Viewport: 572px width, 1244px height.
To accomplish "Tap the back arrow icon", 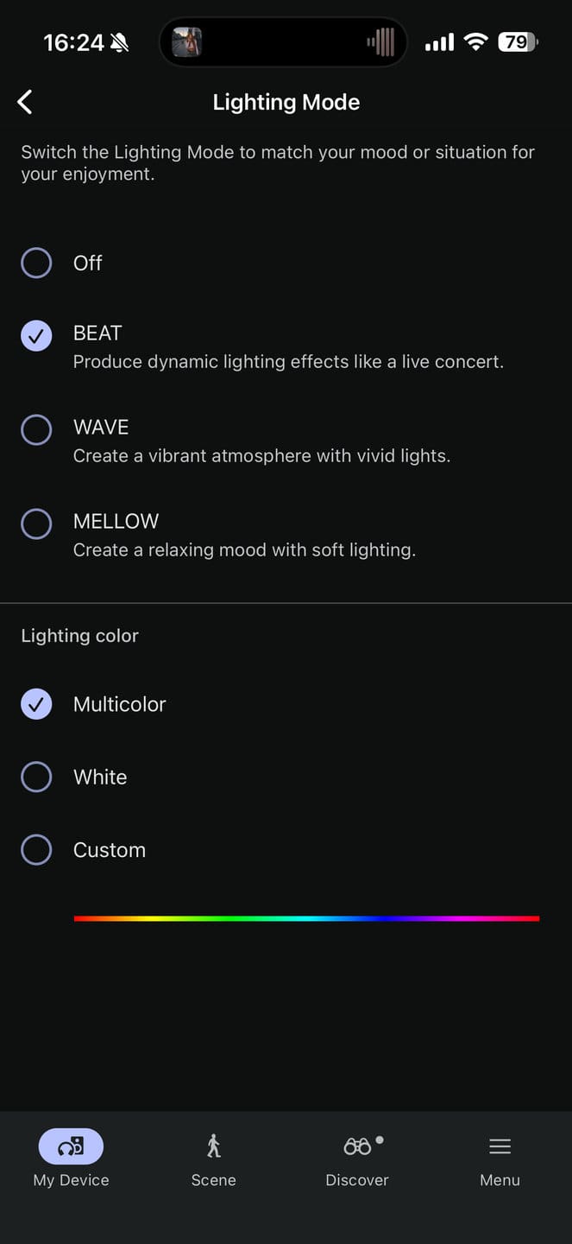I will 25,102.
